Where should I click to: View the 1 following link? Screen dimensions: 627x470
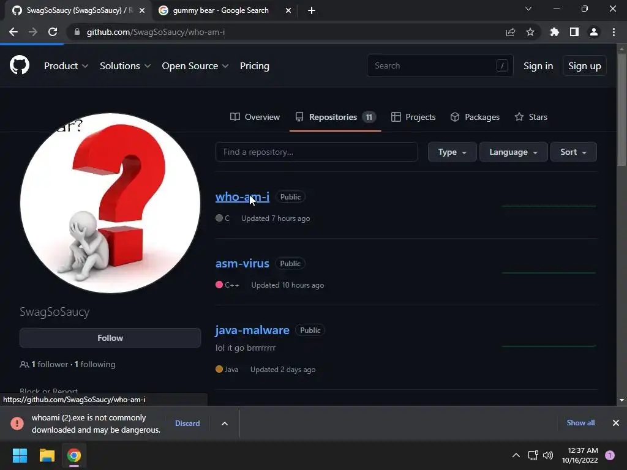click(95, 365)
